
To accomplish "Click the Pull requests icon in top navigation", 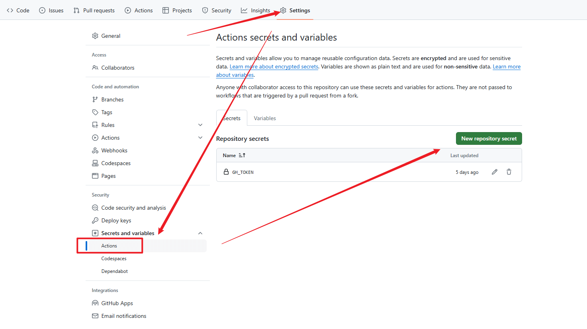I will pos(76,10).
